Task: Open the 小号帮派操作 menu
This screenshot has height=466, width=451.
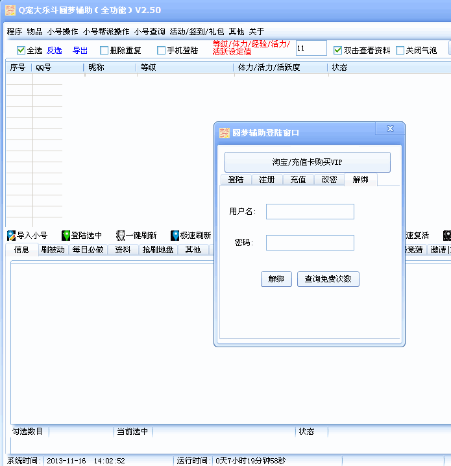Action: click(106, 32)
